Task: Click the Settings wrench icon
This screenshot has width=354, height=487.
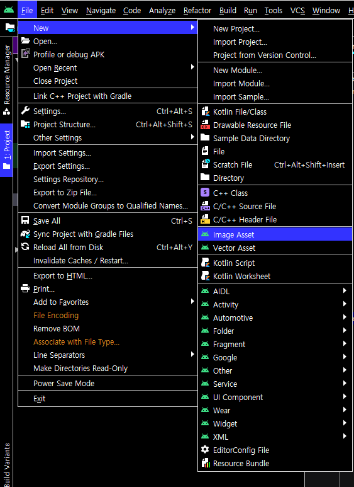Action: pos(25,110)
